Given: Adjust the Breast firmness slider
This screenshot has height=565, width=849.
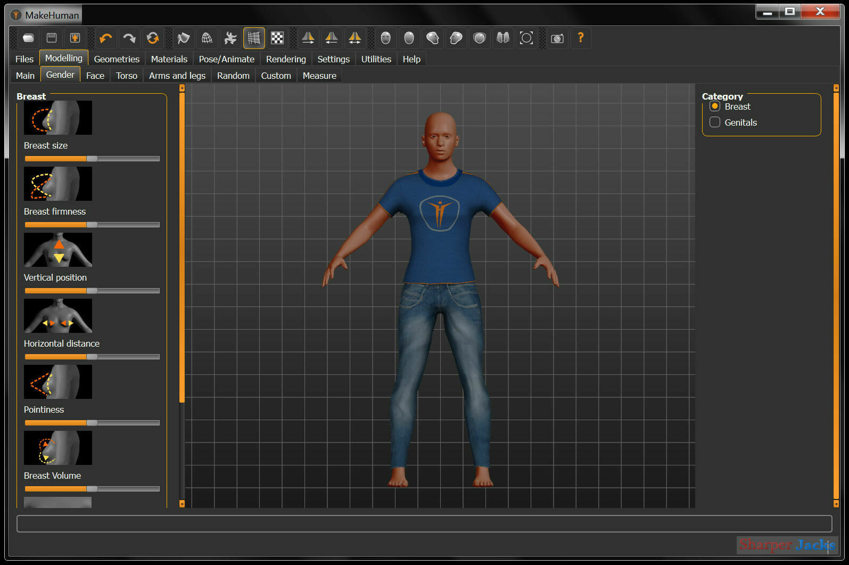Looking at the screenshot, I should 92,225.
